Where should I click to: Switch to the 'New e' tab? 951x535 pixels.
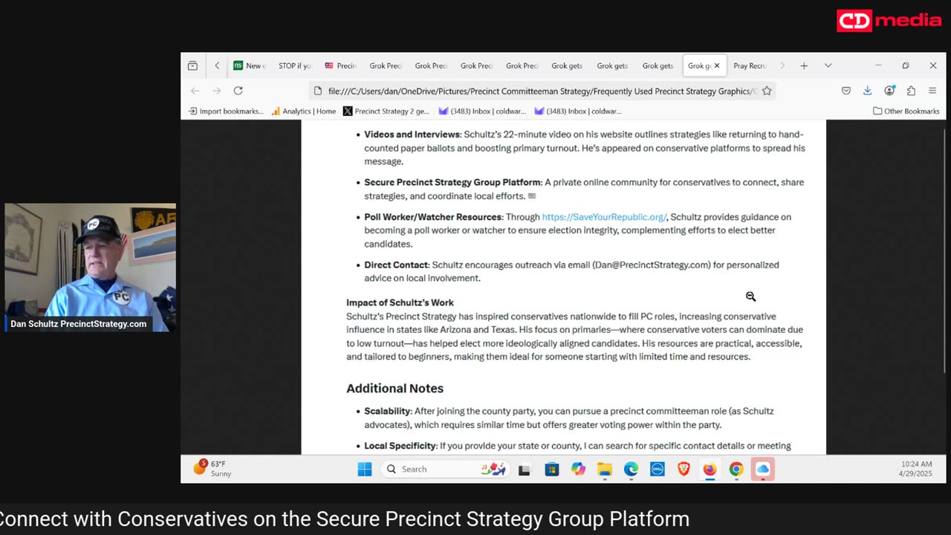click(248, 65)
